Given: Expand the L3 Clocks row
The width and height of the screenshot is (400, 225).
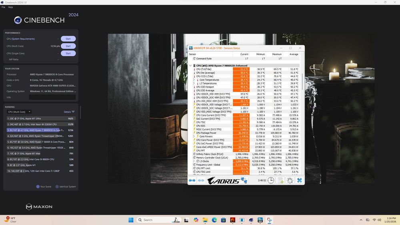Looking at the screenshot, I should click(194, 161).
